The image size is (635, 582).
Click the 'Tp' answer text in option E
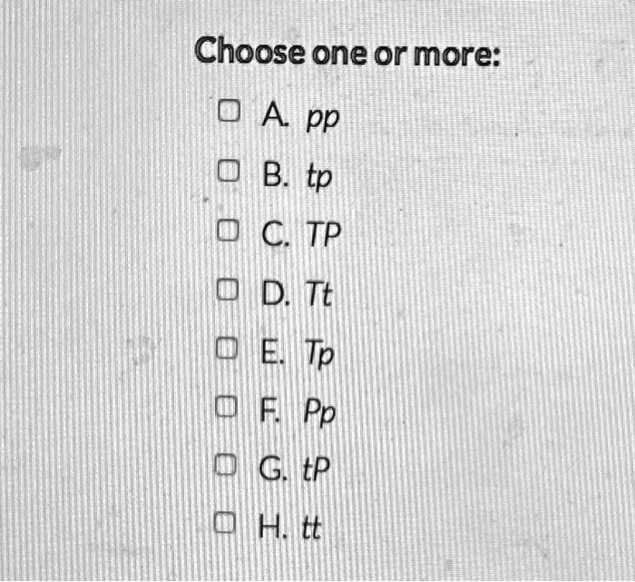(x=319, y=353)
